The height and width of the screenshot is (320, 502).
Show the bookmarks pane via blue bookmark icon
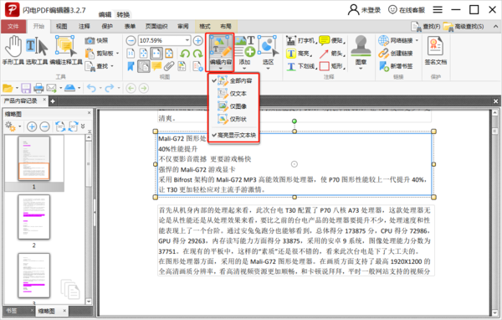(x=131, y=66)
